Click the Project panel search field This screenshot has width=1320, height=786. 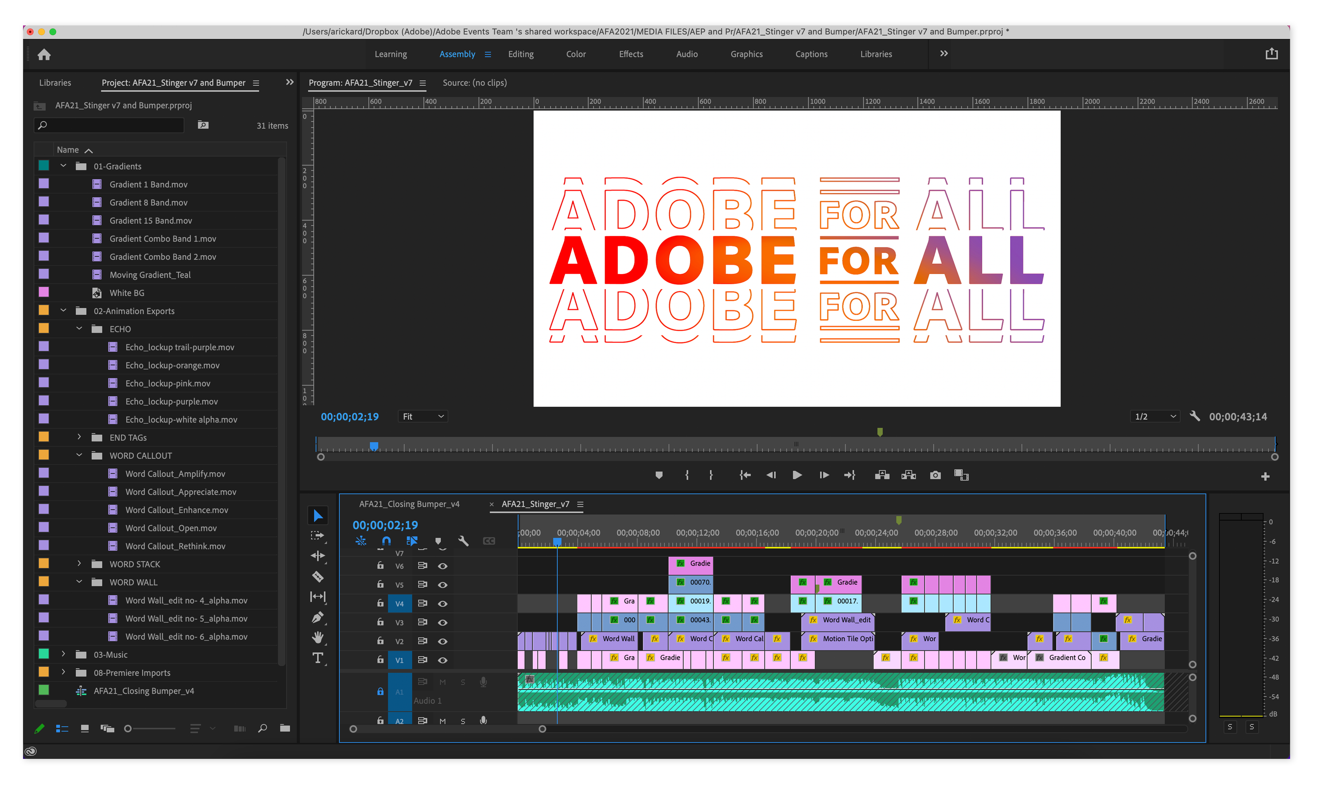(x=109, y=125)
